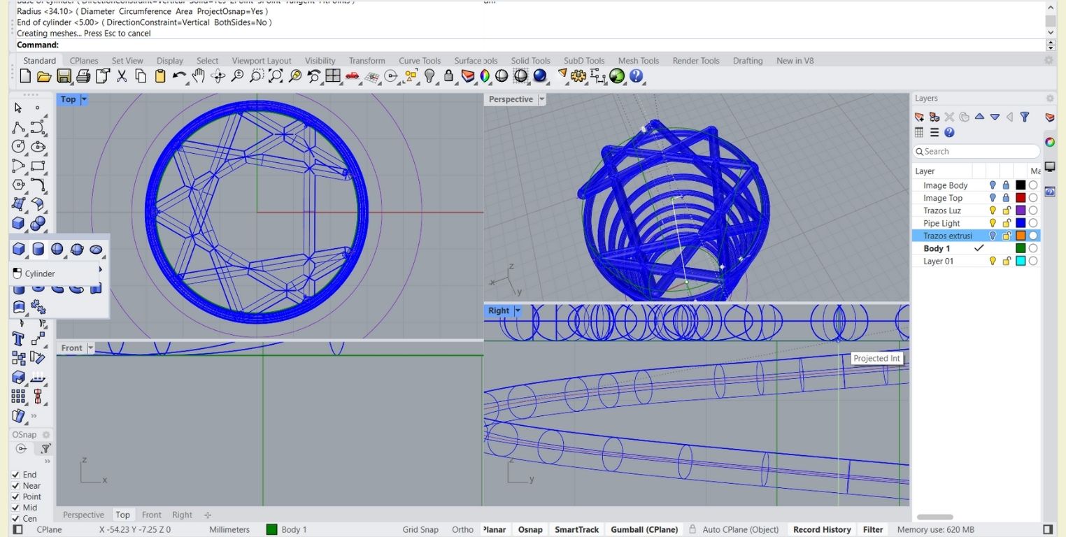1066x537 pixels.
Task: Change the red color swatch of Image Top
Action: [1021, 198]
